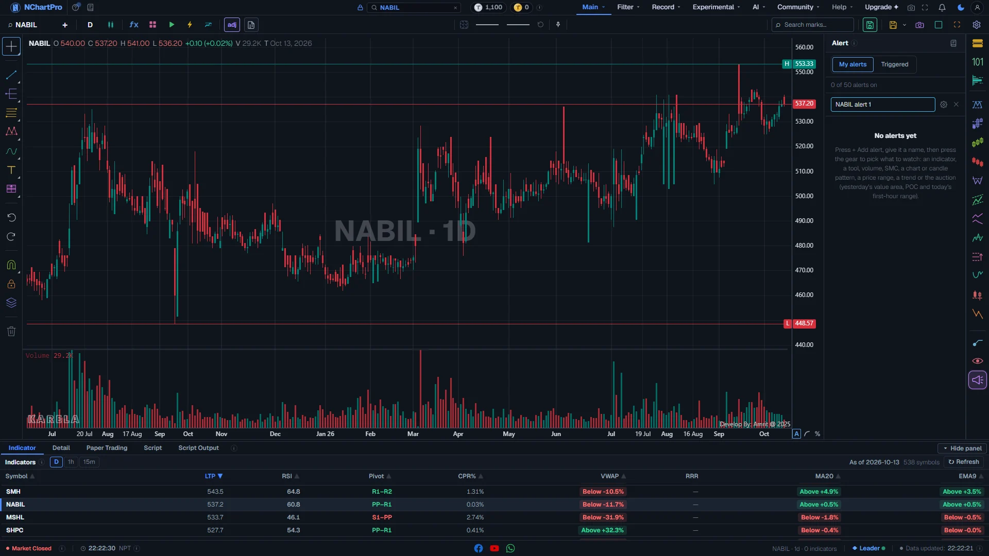Open the Facebook link icon
Screen dimensions: 989x556
coord(479,548)
